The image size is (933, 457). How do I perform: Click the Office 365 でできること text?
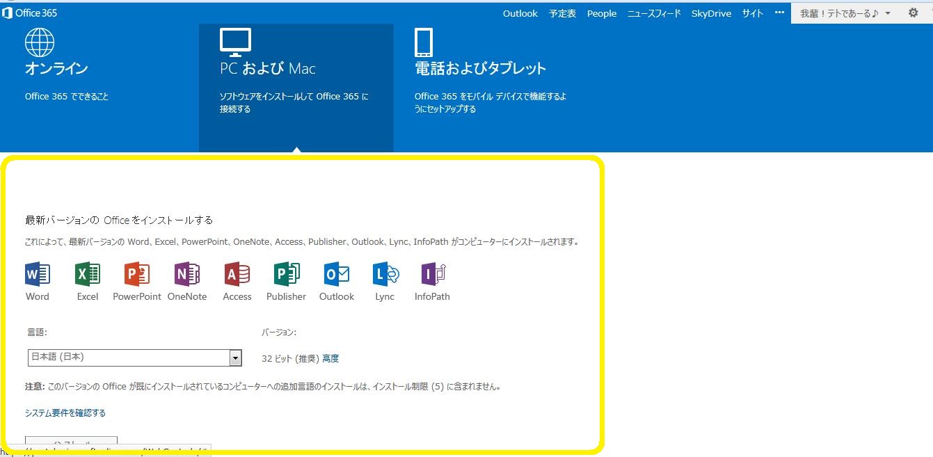point(67,97)
